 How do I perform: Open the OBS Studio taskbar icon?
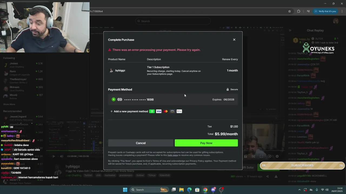point(221,190)
